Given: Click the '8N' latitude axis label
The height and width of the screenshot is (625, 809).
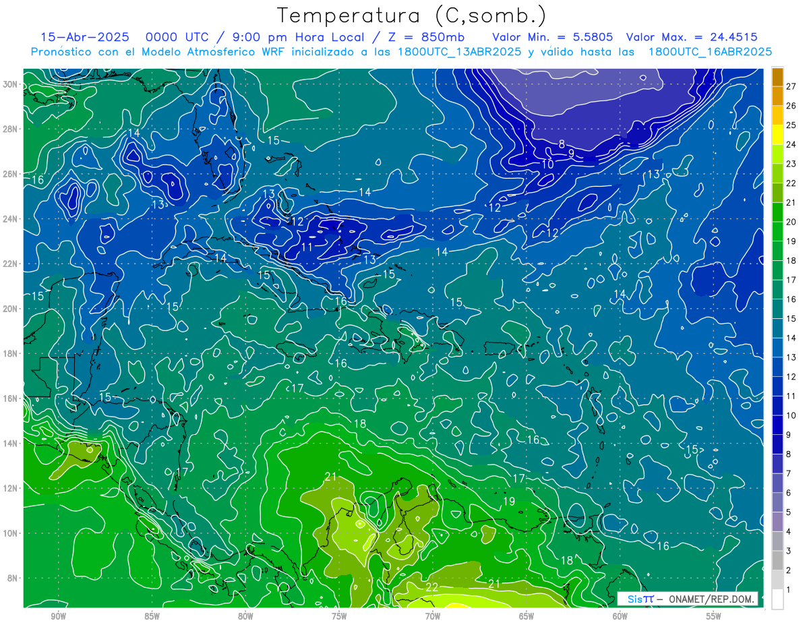Looking at the screenshot, I should pyautogui.click(x=13, y=578).
